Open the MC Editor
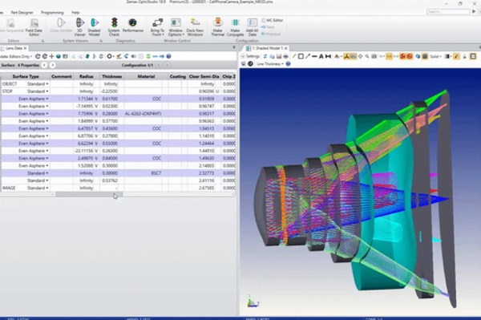This screenshot has width=481, height=320. click(x=272, y=20)
